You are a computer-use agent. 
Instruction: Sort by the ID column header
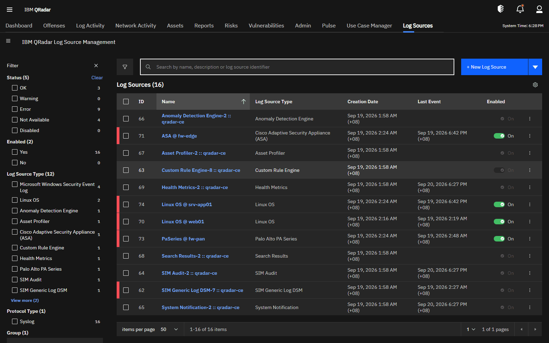pyautogui.click(x=141, y=102)
